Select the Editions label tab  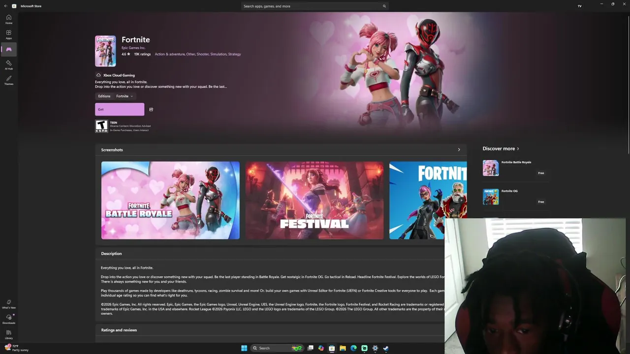(104, 96)
